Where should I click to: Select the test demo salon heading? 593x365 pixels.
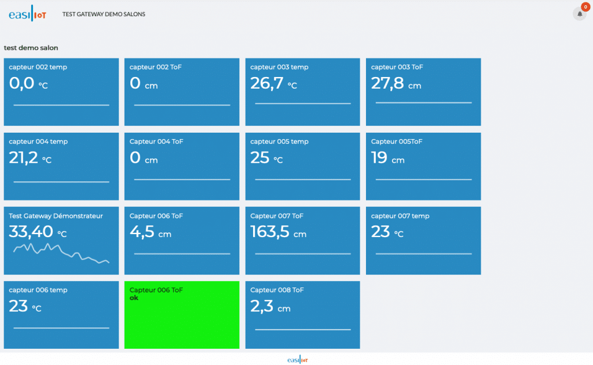(x=31, y=48)
